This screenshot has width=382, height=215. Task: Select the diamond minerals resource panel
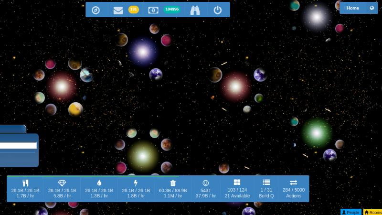click(x=62, y=189)
